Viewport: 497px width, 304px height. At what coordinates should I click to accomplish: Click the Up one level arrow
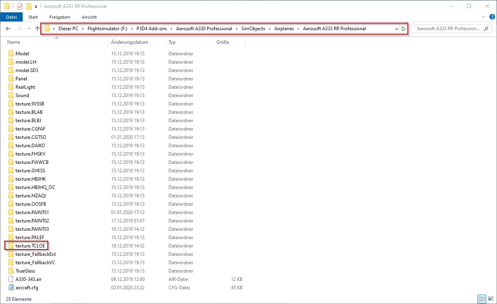coord(37,29)
